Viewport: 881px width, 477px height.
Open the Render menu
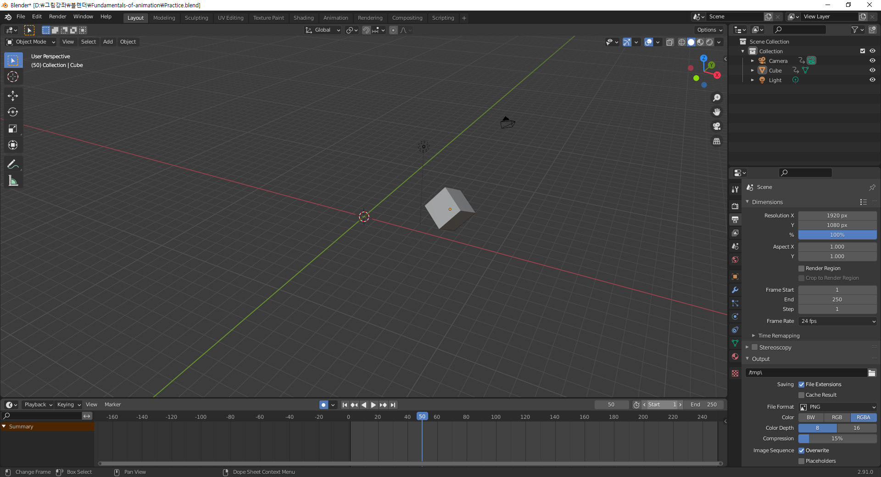click(58, 17)
